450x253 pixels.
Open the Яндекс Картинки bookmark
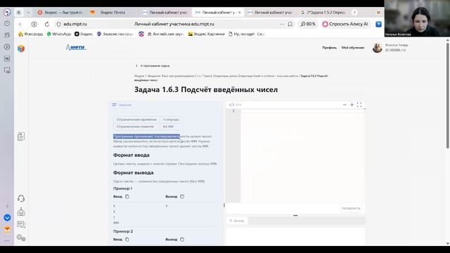point(206,34)
